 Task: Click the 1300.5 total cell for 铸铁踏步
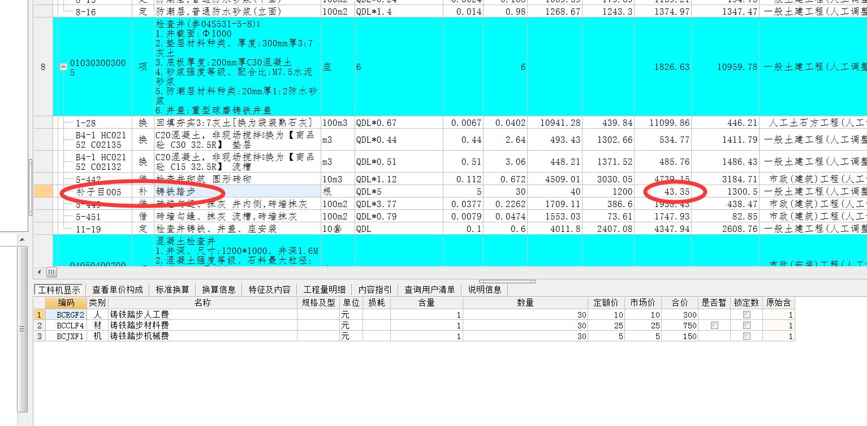725,191
